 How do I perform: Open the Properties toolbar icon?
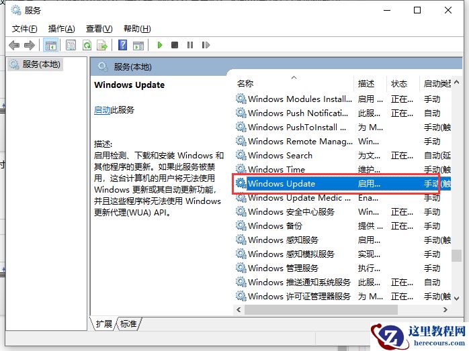pyautogui.click(x=71, y=45)
